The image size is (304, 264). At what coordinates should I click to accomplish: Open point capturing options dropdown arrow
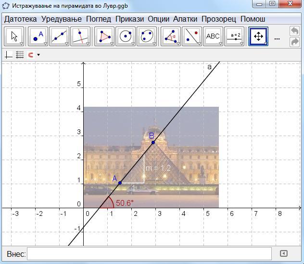coord(38,55)
